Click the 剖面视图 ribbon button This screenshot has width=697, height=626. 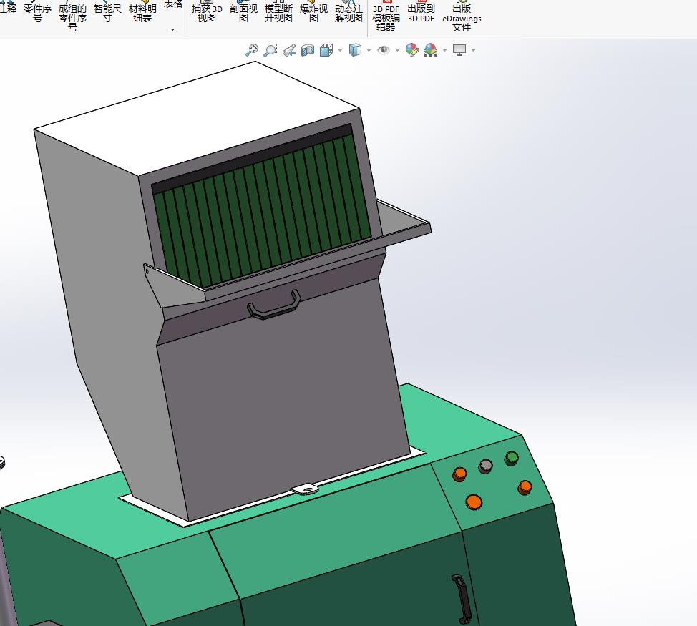243,12
